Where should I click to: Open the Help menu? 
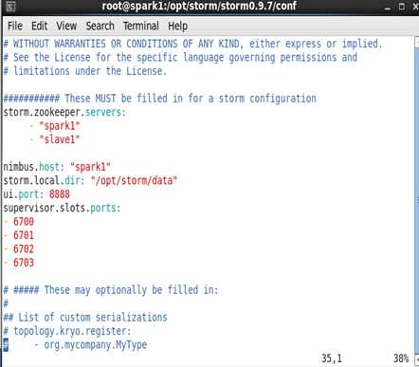(177, 26)
